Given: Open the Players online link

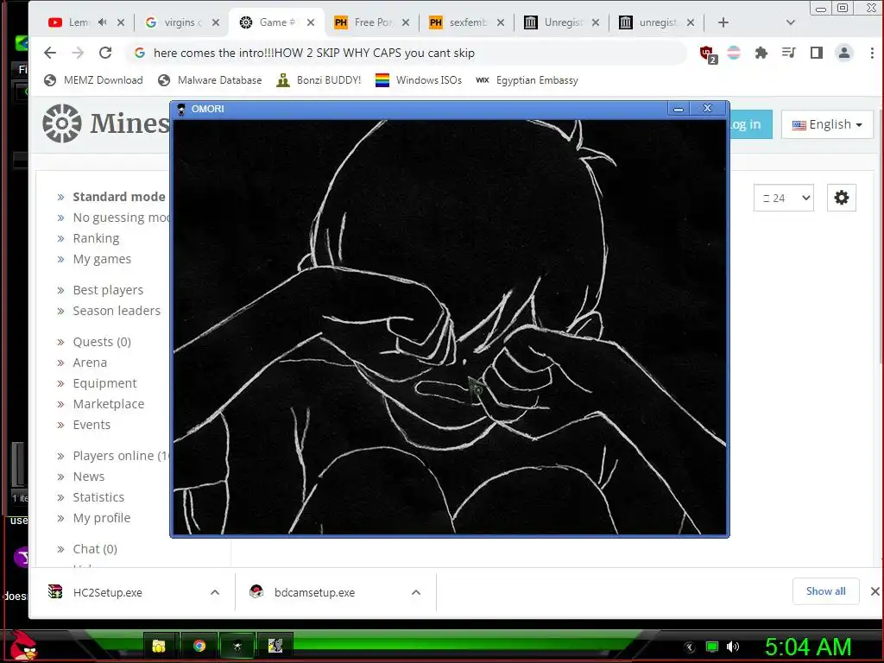Looking at the screenshot, I should (x=121, y=456).
